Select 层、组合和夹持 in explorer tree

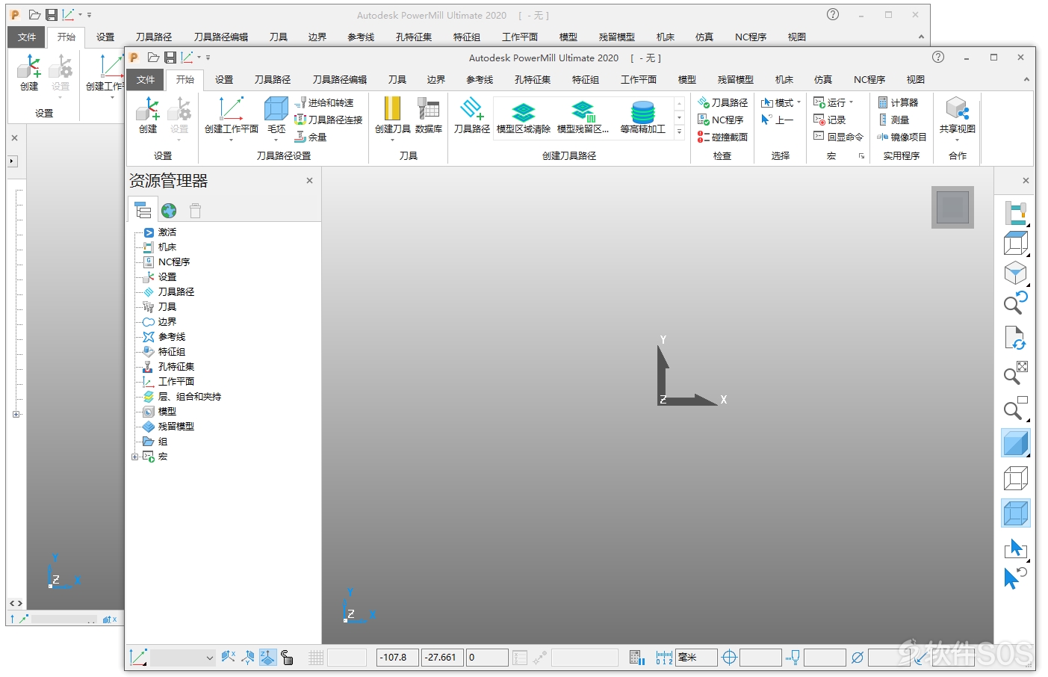(189, 396)
